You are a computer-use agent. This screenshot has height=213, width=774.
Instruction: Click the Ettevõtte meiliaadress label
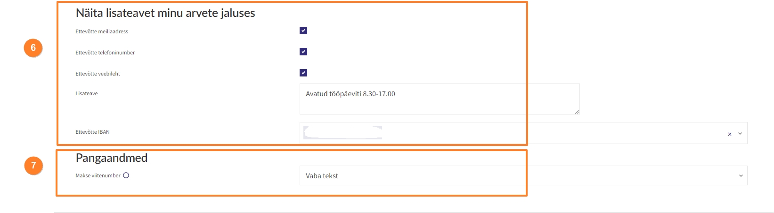(102, 31)
